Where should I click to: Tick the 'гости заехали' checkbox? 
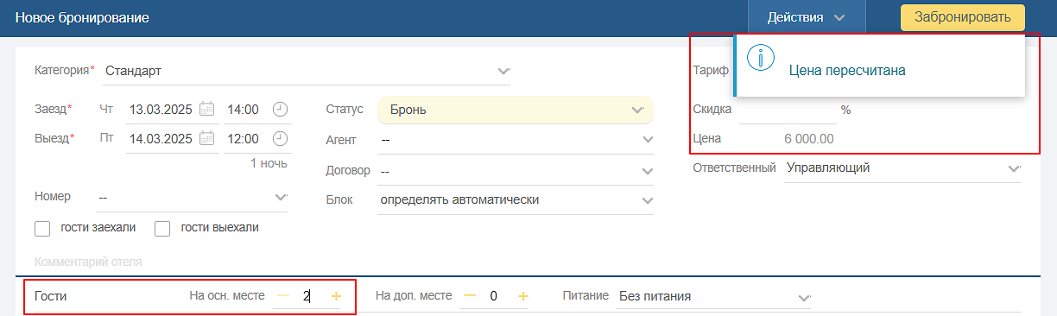42,229
